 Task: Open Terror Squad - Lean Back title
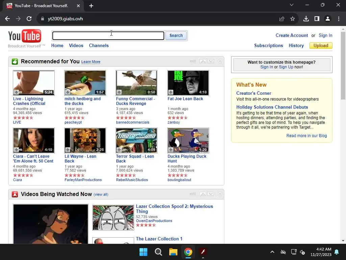pos(135,159)
